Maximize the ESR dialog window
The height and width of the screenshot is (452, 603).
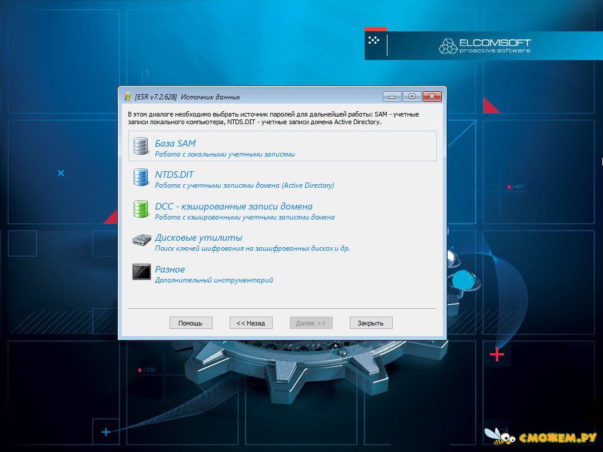coord(412,97)
